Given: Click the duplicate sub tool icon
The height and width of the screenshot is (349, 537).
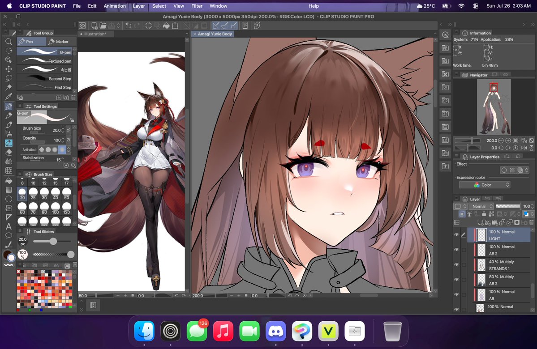Looking at the screenshot, I should (66, 98).
